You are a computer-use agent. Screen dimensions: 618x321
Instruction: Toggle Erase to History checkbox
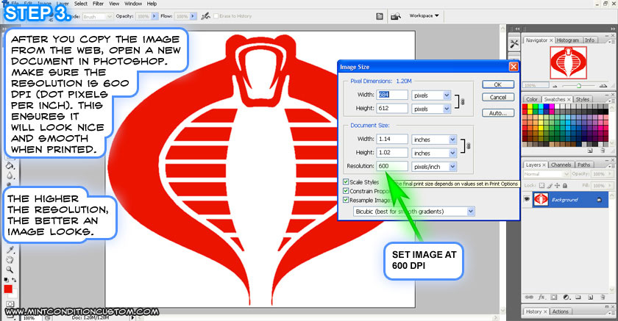point(216,16)
